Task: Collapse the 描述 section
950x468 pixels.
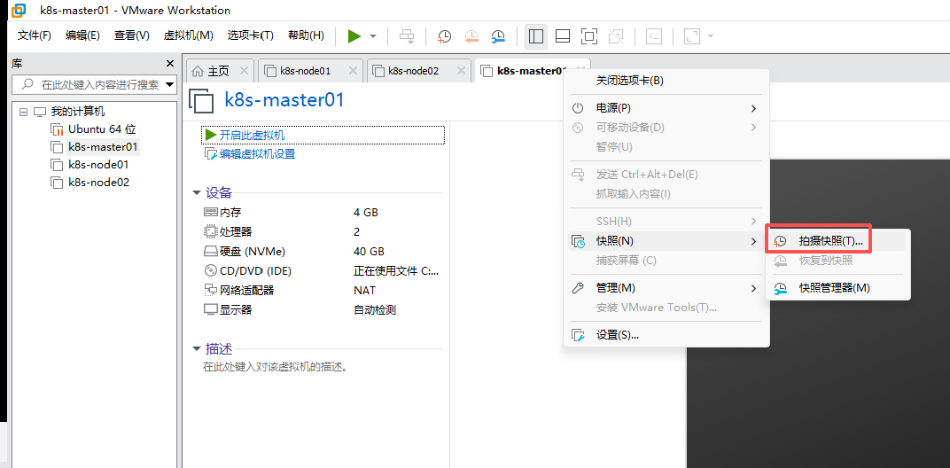Action: (197, 349)
